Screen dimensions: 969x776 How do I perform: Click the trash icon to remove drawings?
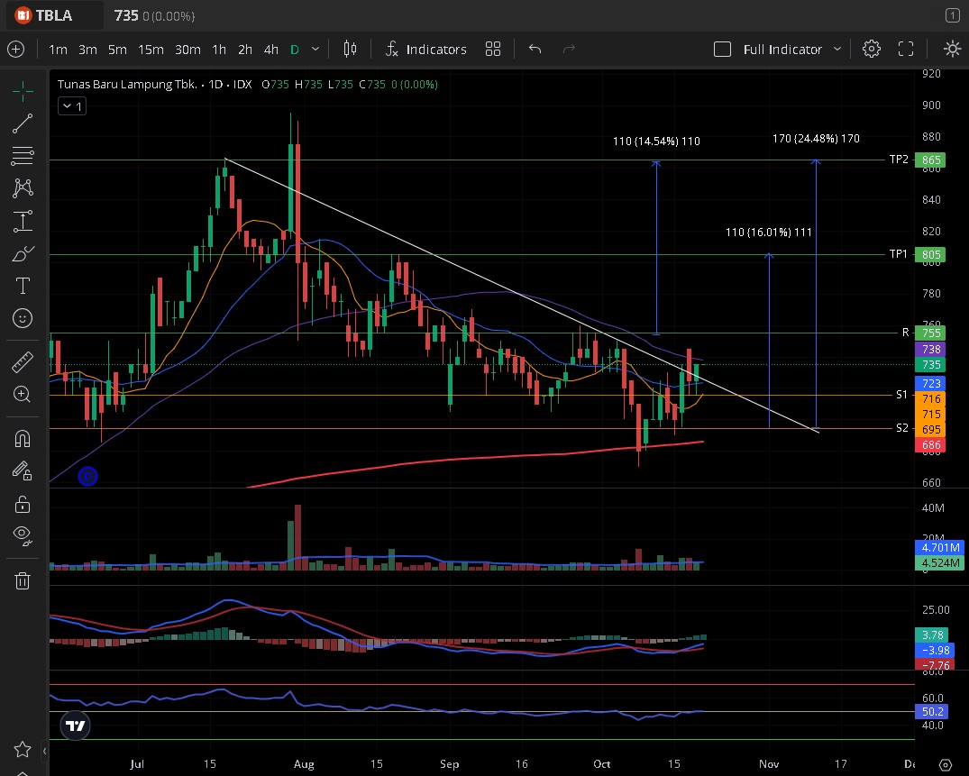click(23, 580)
